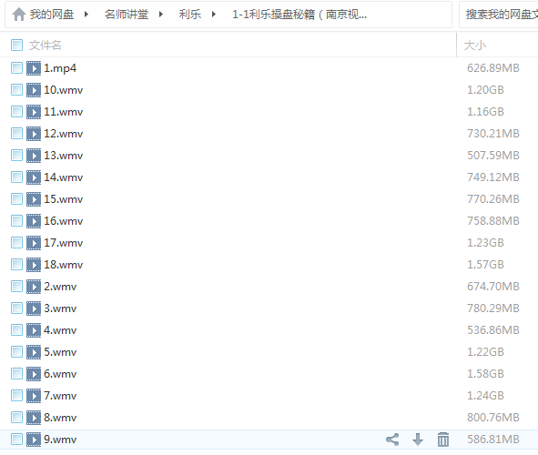538x455 pixels.
Task: Click the video file icon for 5.wmv
Action: (34, 352)
